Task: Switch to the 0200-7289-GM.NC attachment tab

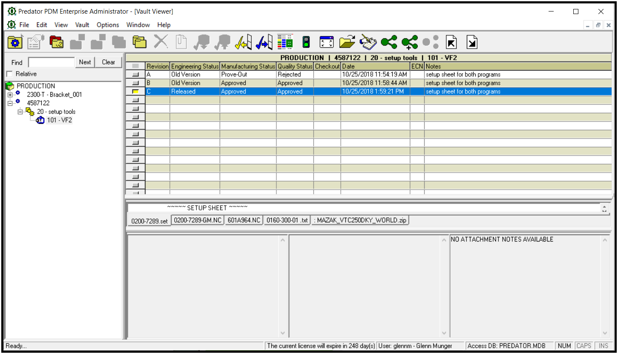Action: [x=198, y=220]
